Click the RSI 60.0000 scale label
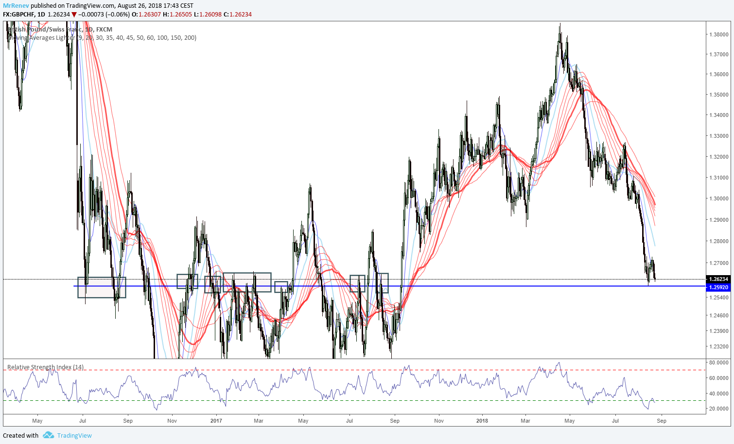 [x=718, y=378]
